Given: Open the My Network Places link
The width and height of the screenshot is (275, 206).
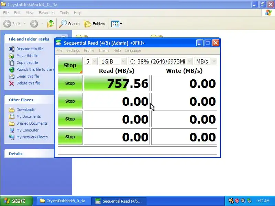Looking at the screenshot, I should [32, 137].
